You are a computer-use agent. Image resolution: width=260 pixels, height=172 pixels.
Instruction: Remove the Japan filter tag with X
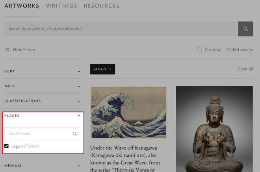point(110,69)
